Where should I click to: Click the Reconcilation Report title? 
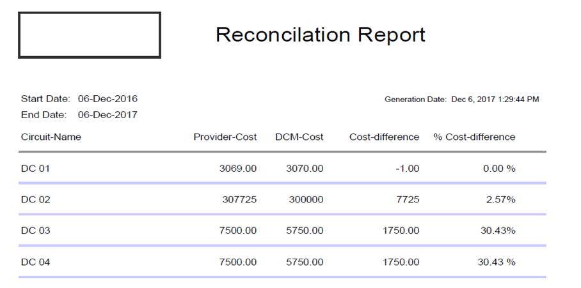[x=320, y=34]
